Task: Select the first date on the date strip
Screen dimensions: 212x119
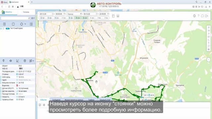Action: coord(42,18)
